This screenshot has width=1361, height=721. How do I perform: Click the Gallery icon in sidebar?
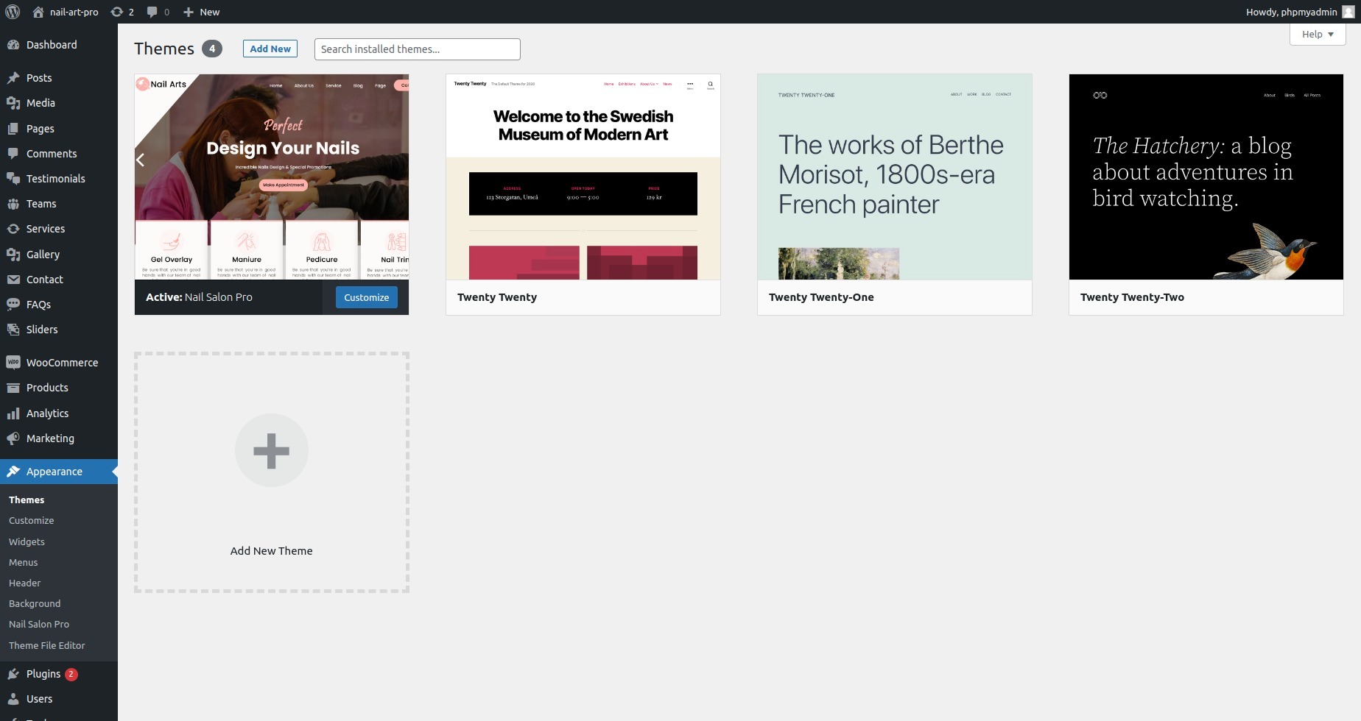[x=13, y=255]
